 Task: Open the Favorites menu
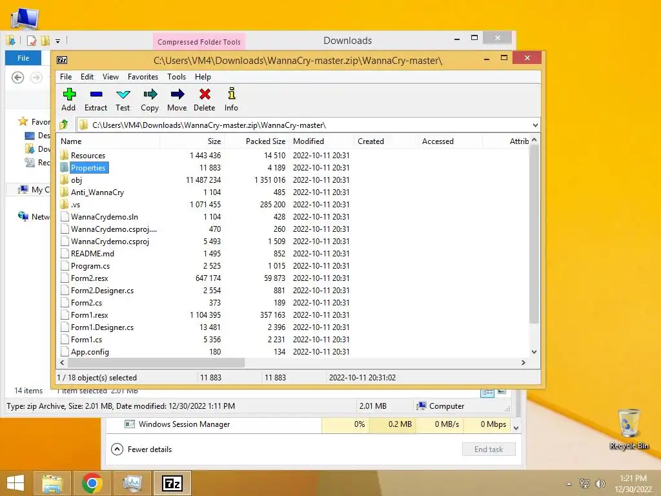coord(143,77)
